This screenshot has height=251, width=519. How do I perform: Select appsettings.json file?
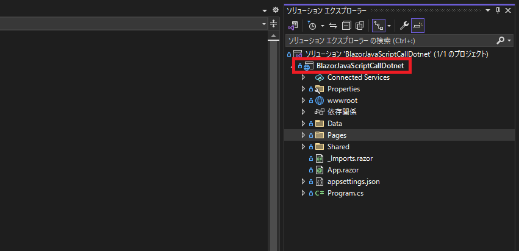point(354,182)
